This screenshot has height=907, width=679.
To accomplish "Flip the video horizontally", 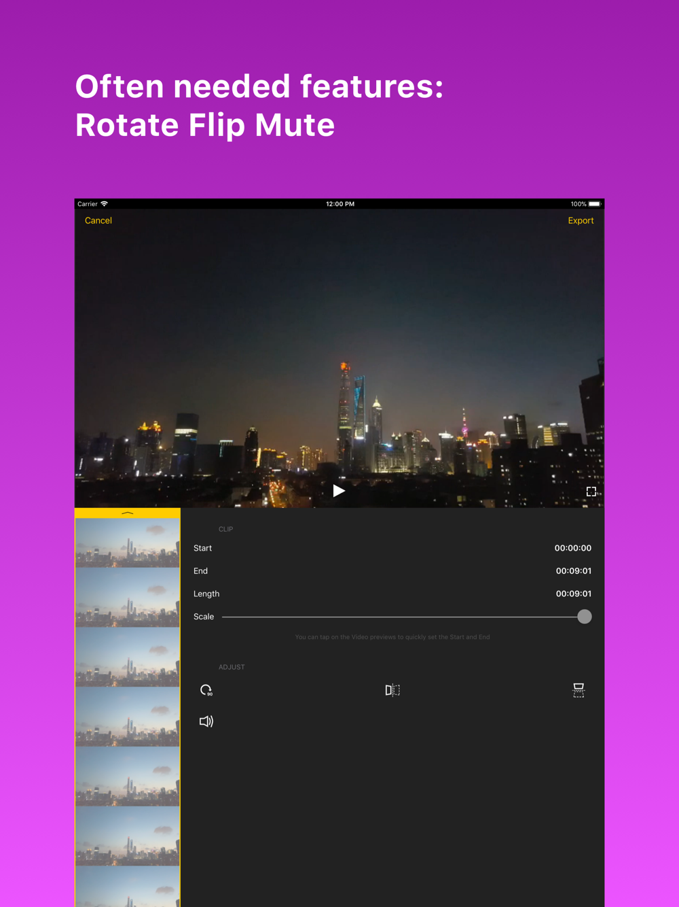I will [x=392, y=690].
